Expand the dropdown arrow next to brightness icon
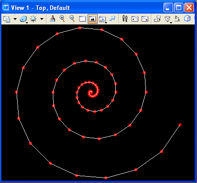Viewport: 197px width, 183px height. pos(42,19)
